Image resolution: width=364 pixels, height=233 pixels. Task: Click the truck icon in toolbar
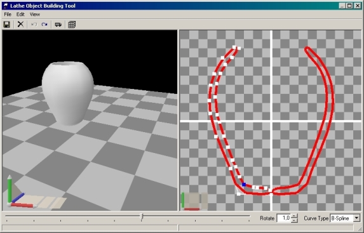[58, 24]
